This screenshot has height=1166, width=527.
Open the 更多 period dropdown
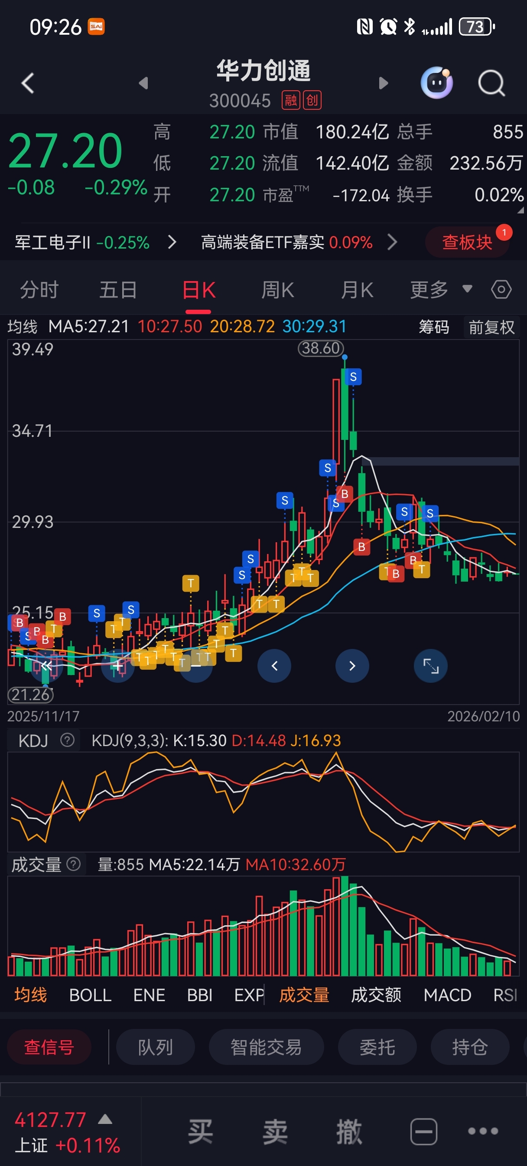pyautogui.click(x=441, y=290)
